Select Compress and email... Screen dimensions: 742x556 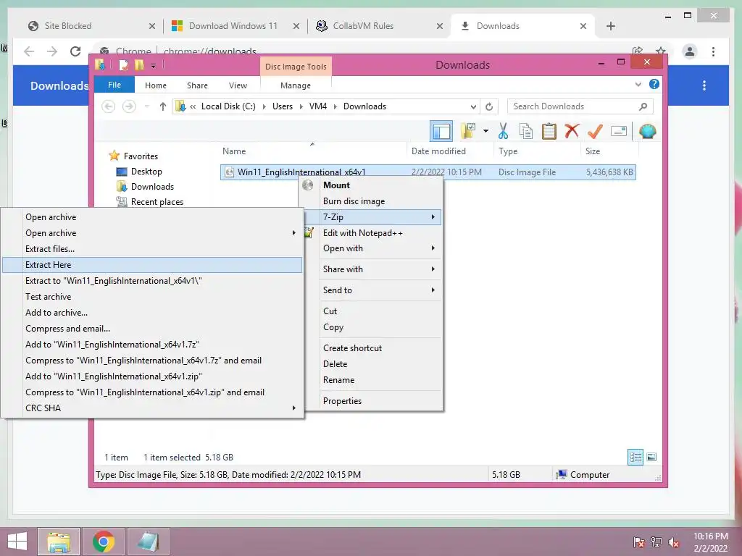152,329
